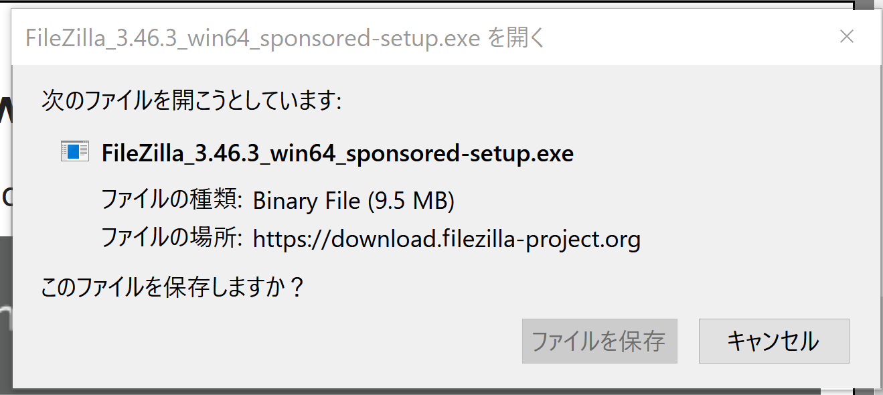Image resolution: width=883 pixels, height=395 pixels.
Task: Click the Binary File type value
Action: coord(307,200)
